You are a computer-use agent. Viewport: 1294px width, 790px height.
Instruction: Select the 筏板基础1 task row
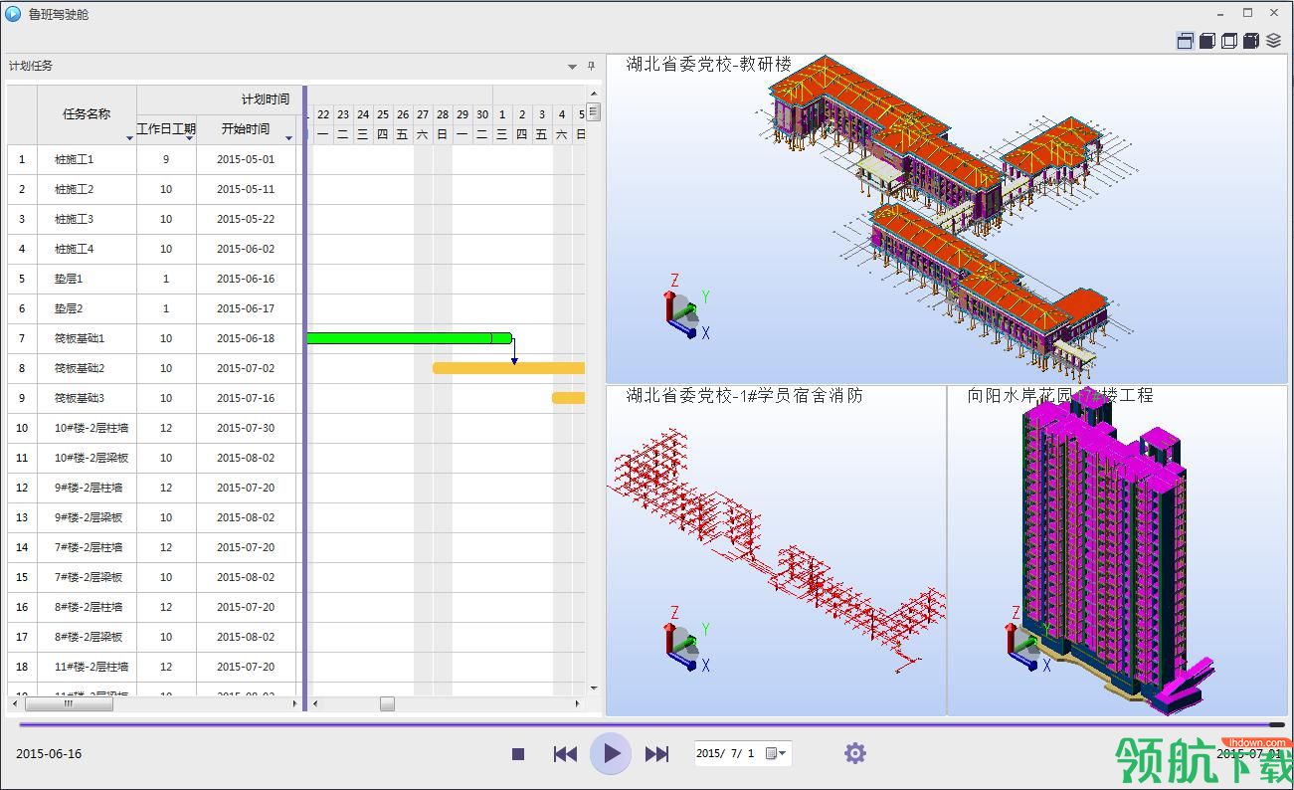pos(152,338)
